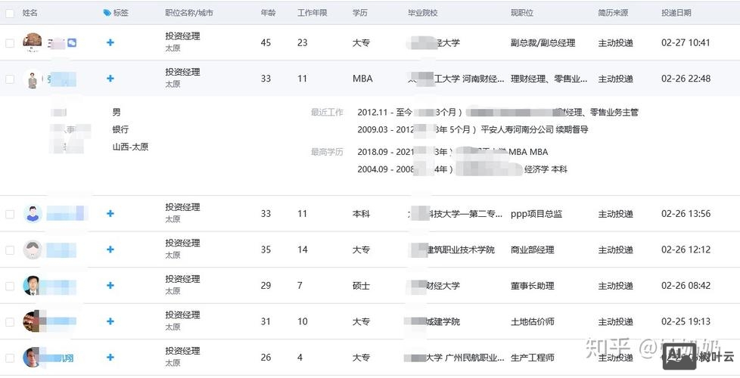The width and height of the screenshot is (740, 378).
Task: Click the 现职位 column header
Action: (x=522, y=13)
